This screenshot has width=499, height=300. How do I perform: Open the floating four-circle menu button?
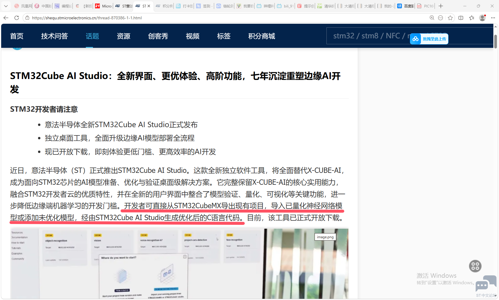pyautogui.click(x=475, y=266)
